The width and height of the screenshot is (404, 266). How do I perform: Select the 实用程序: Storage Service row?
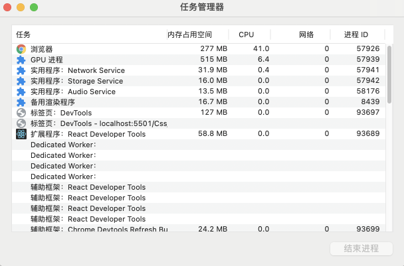(199, 81)
